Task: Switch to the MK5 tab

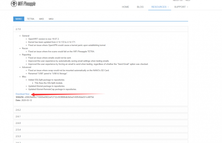Action: 41,19
